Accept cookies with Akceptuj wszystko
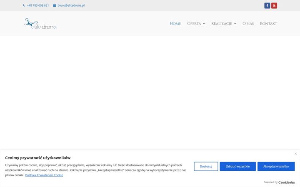Viewport: 300px width, 187px height. [276, 166]
